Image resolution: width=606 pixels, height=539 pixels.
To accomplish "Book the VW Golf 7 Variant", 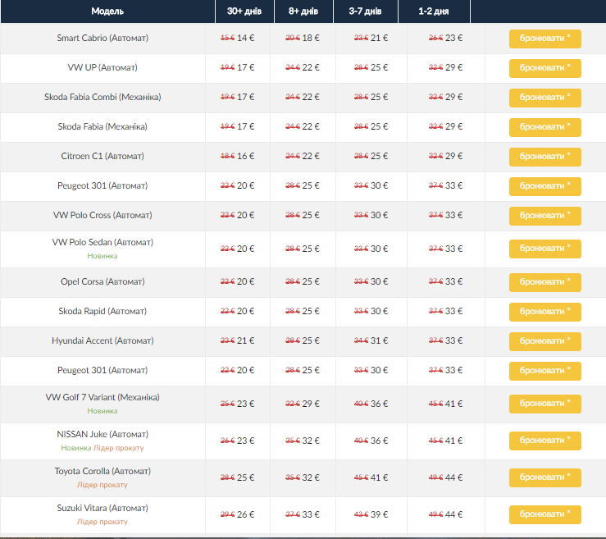I will 544,404.
